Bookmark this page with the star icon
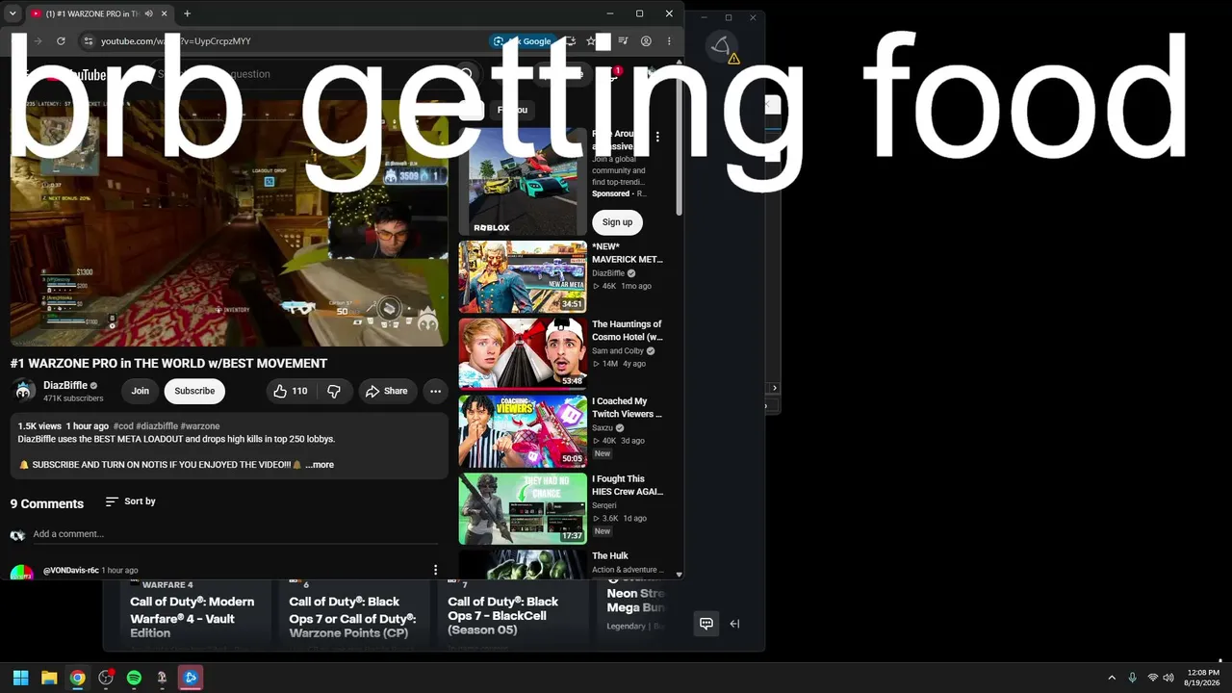The width and height of the screenshot is (1232, 693). pyautogui.click(x=591, y=41)
